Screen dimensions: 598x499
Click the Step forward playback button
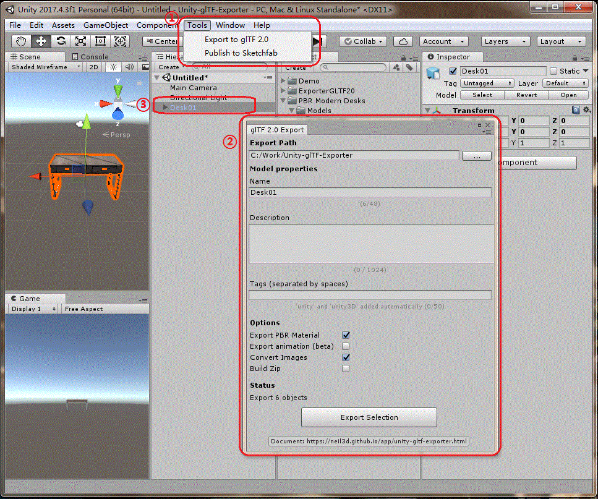coord(318,41)
